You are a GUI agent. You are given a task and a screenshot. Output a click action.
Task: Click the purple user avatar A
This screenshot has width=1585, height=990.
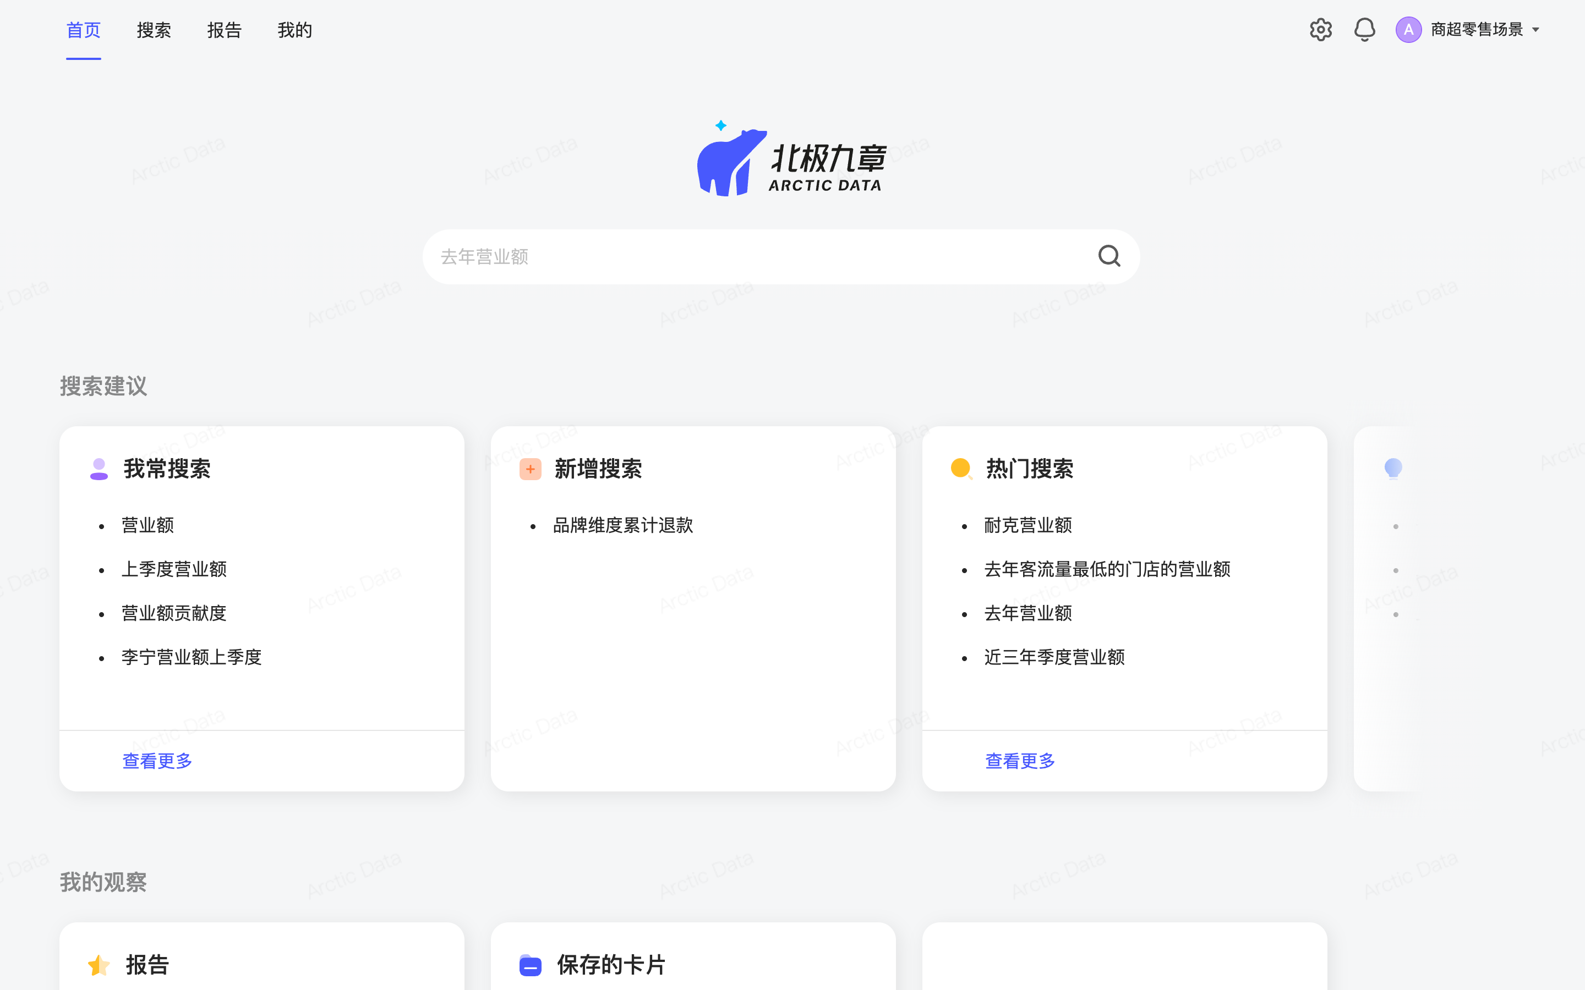[1408, 30]
